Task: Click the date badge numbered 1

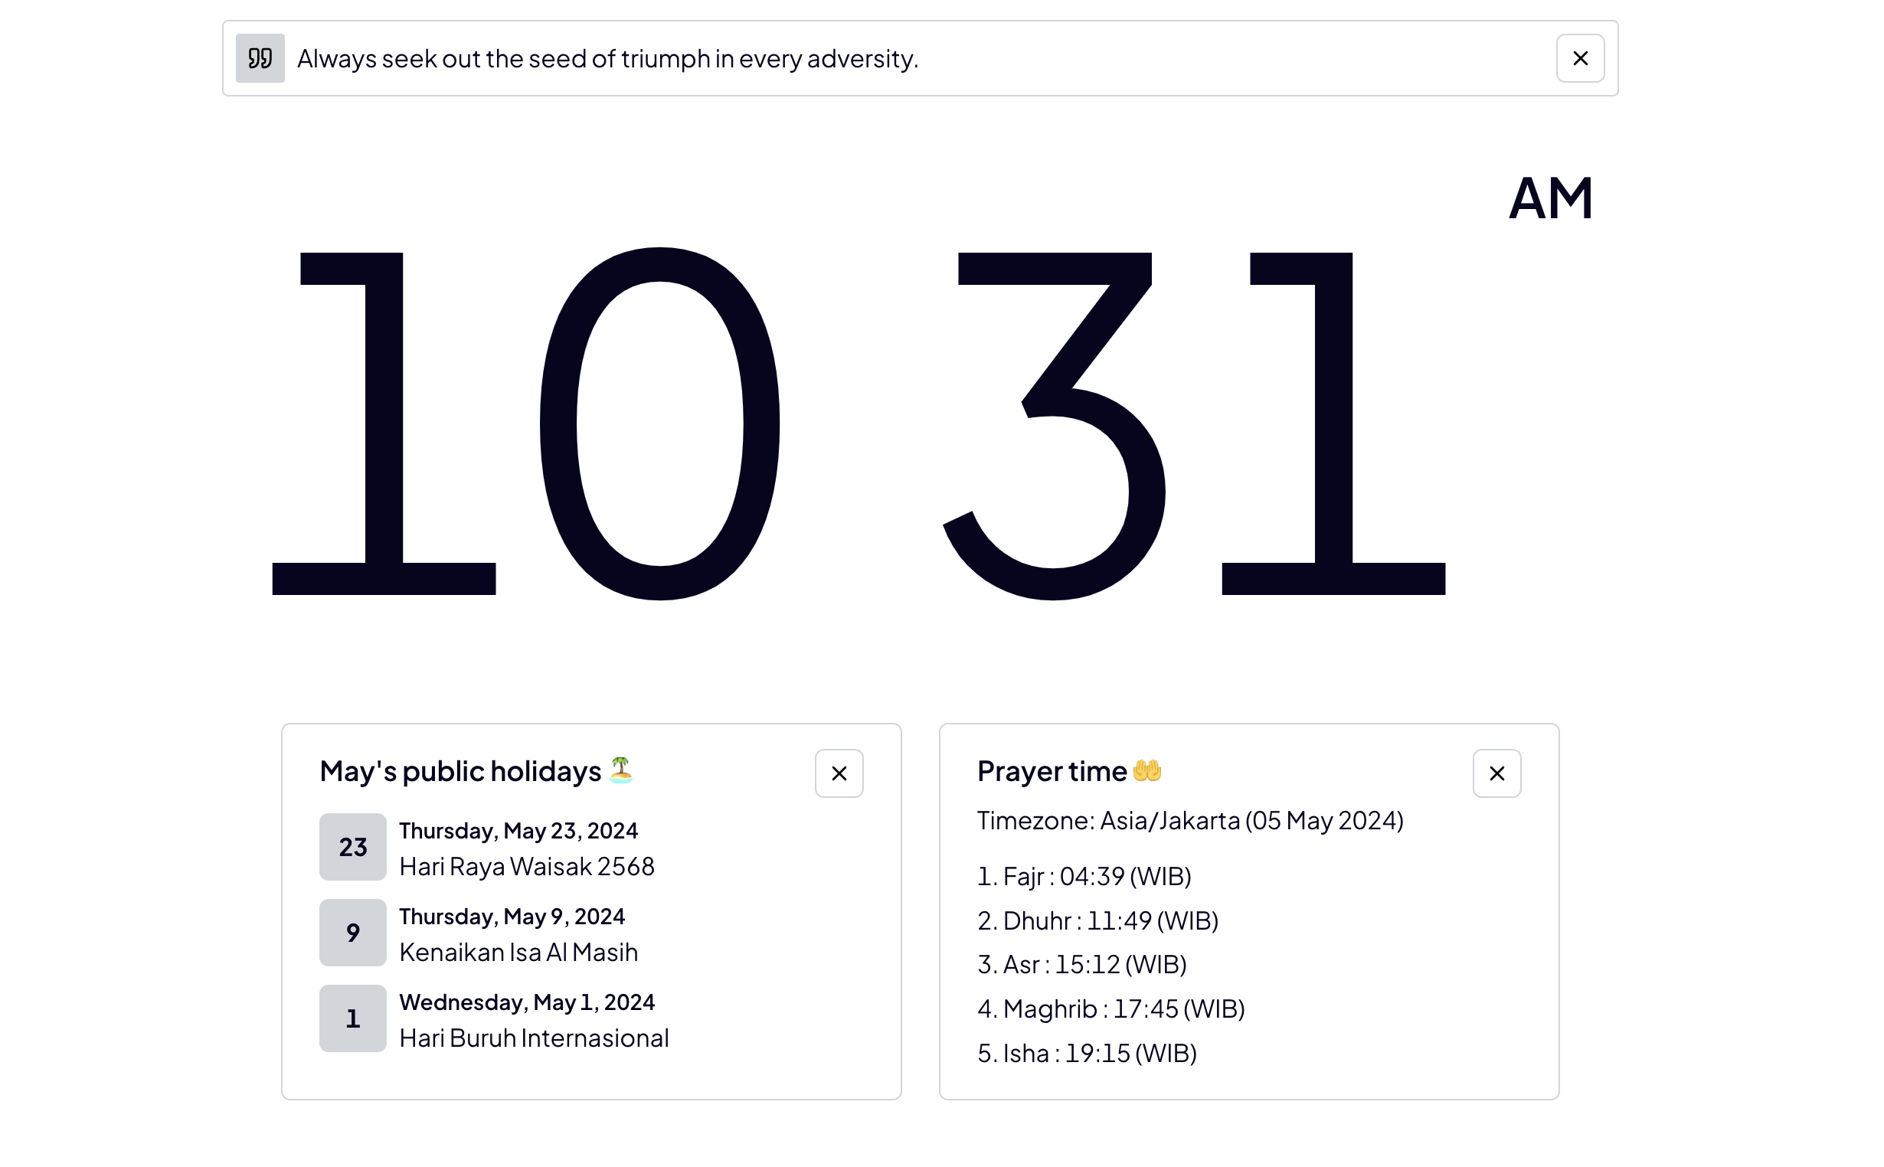Action: click(353, 1018)
